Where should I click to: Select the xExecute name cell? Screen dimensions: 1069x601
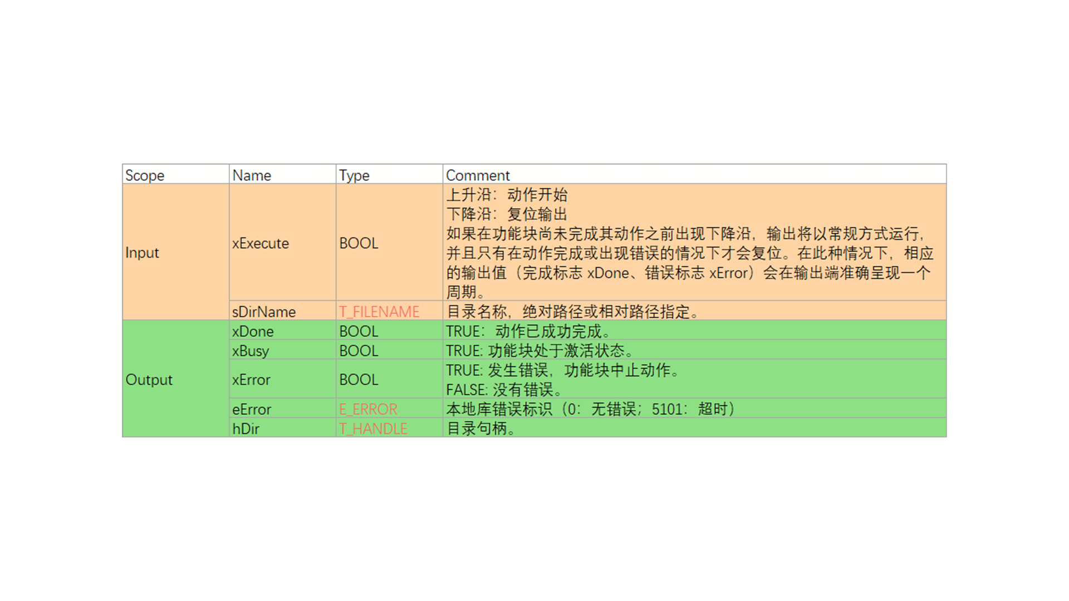click(261, 243)
